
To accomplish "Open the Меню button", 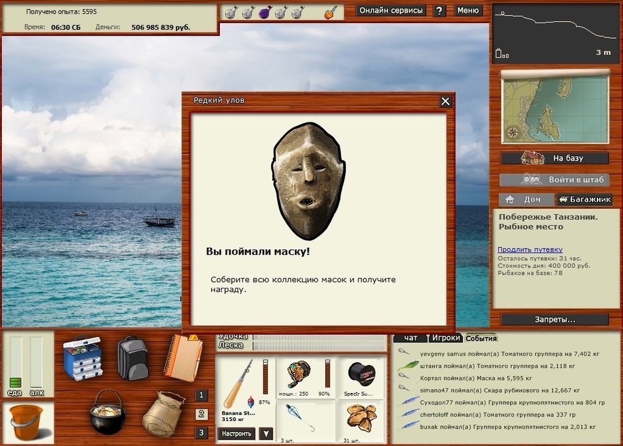I will coord(468,11).
